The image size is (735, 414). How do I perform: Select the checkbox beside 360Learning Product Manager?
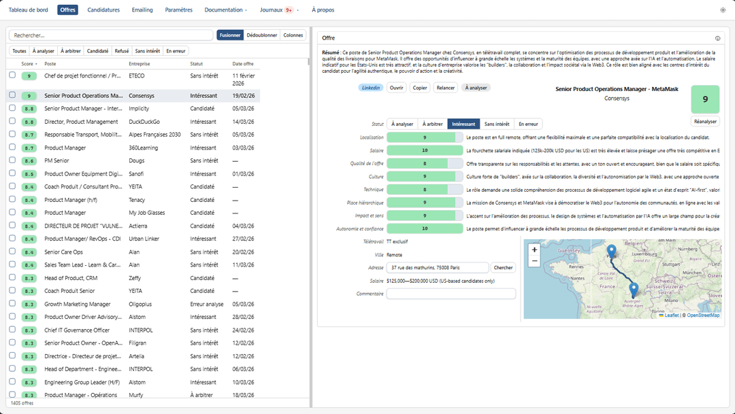(x=12, y=148)
